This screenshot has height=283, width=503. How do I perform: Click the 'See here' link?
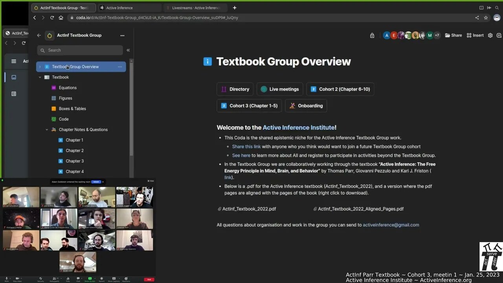coord(241,155)
